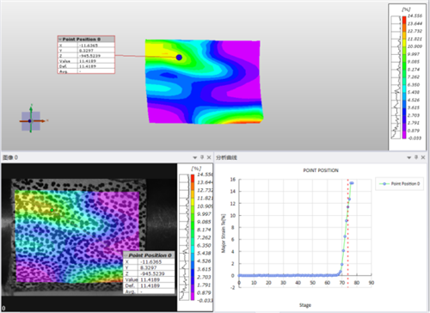Viewport: 430px width, 313px height.
Task: Click the histogram beside the 3D view legend
Action: (396, 77)
